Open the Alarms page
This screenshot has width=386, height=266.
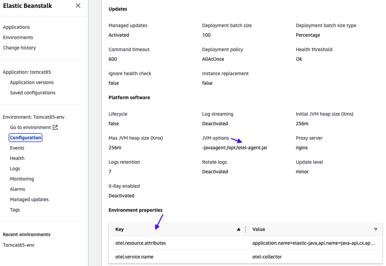17,189
